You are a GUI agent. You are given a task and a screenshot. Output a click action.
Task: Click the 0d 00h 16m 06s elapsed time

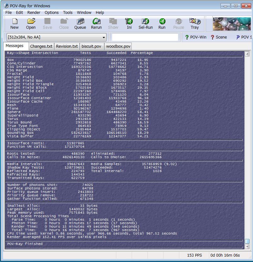point(225,255)
